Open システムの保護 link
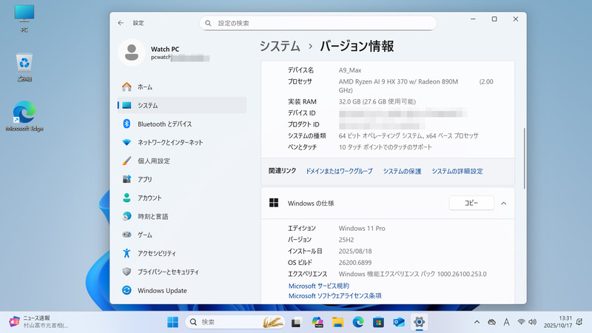This screenshot has width=592, height=333. click(402, 171)
